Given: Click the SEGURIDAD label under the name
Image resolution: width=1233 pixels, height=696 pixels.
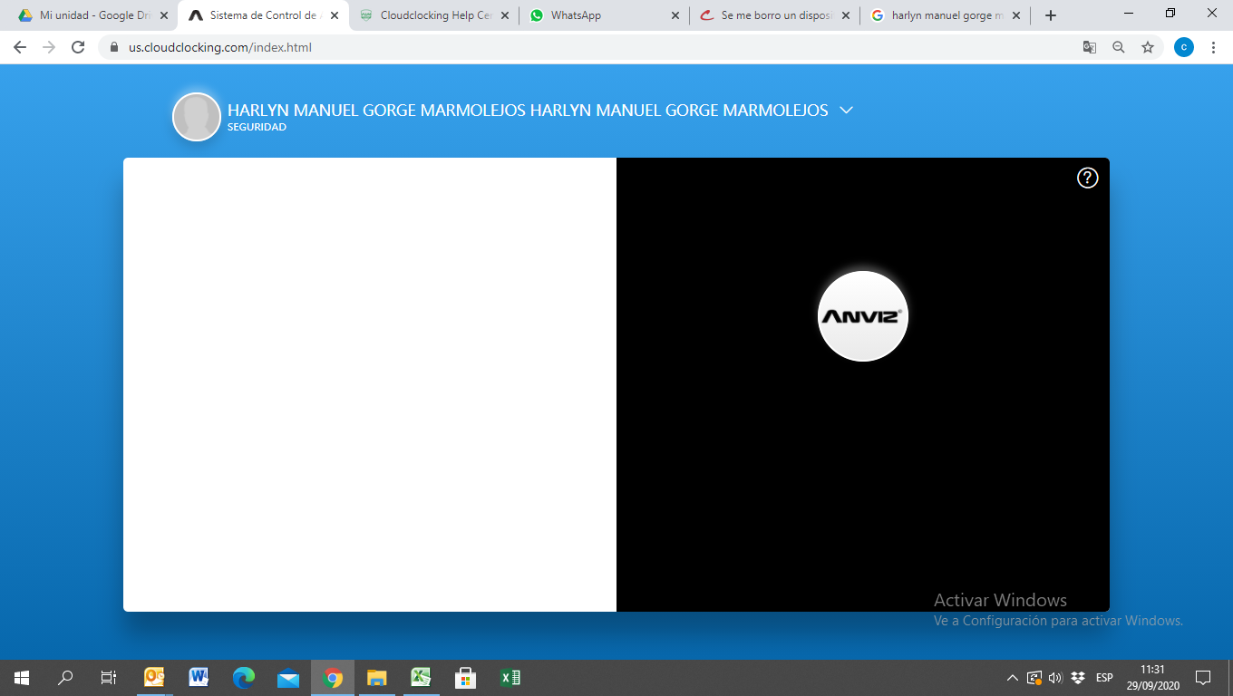Looking at the screenshot, I should tap(257, 128).
